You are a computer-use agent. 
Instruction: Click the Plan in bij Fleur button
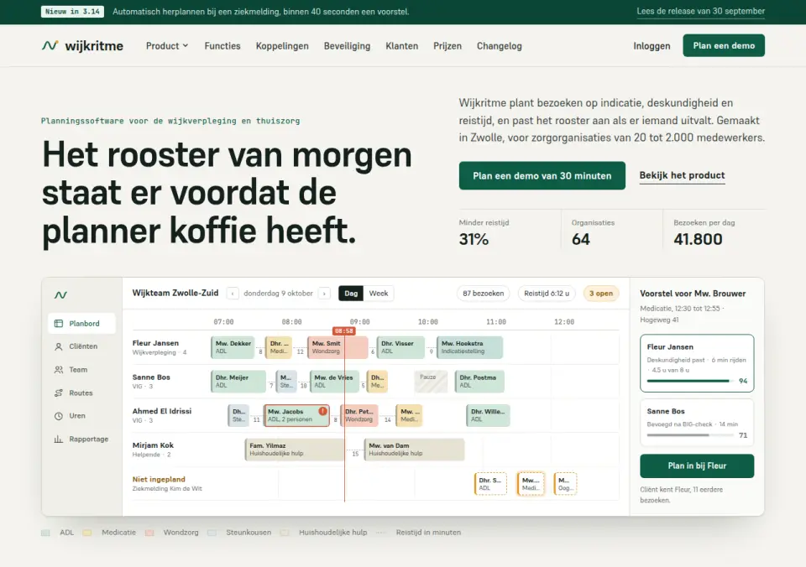coord(697,466)
